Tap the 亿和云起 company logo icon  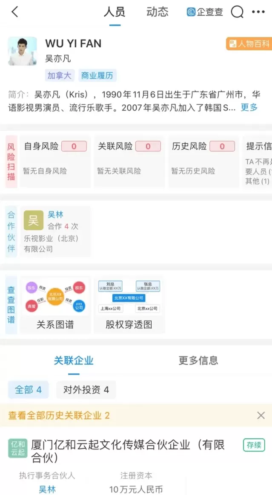click(18, 448)
